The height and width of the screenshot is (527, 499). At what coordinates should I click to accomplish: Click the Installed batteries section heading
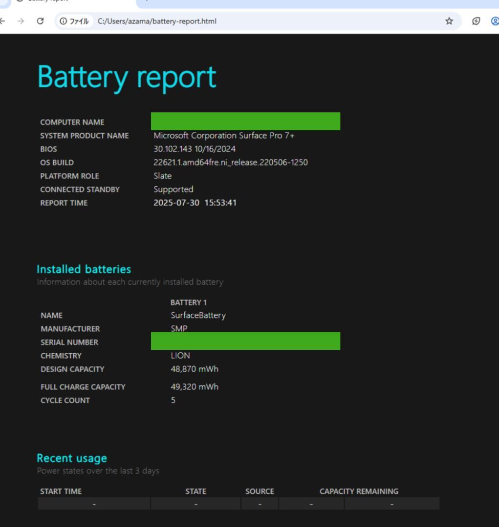pos(84,269)
